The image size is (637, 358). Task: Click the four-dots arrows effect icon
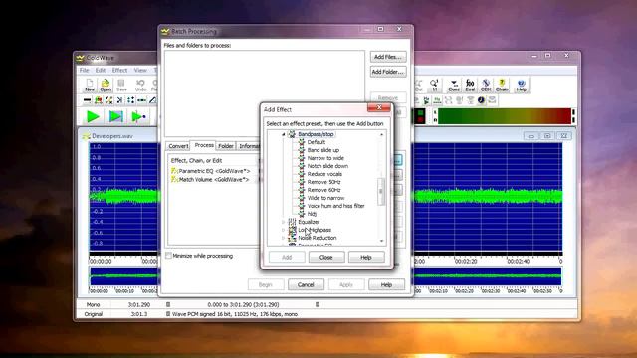130,100
